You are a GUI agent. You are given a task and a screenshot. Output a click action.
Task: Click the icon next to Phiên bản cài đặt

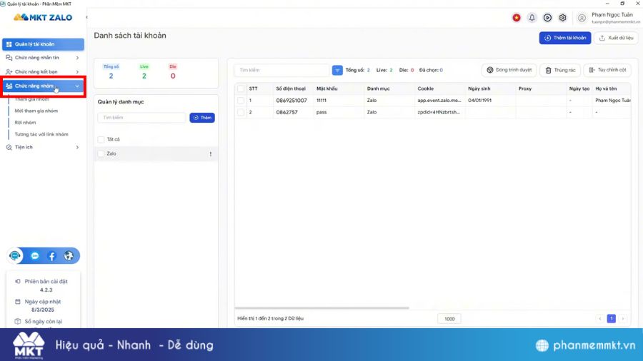pos(18,282)
